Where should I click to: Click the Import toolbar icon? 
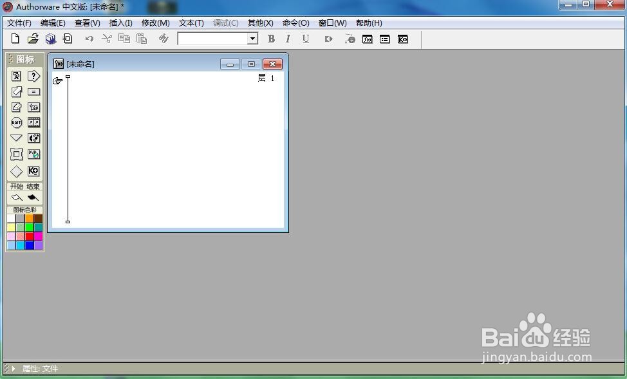click(68, 39)
